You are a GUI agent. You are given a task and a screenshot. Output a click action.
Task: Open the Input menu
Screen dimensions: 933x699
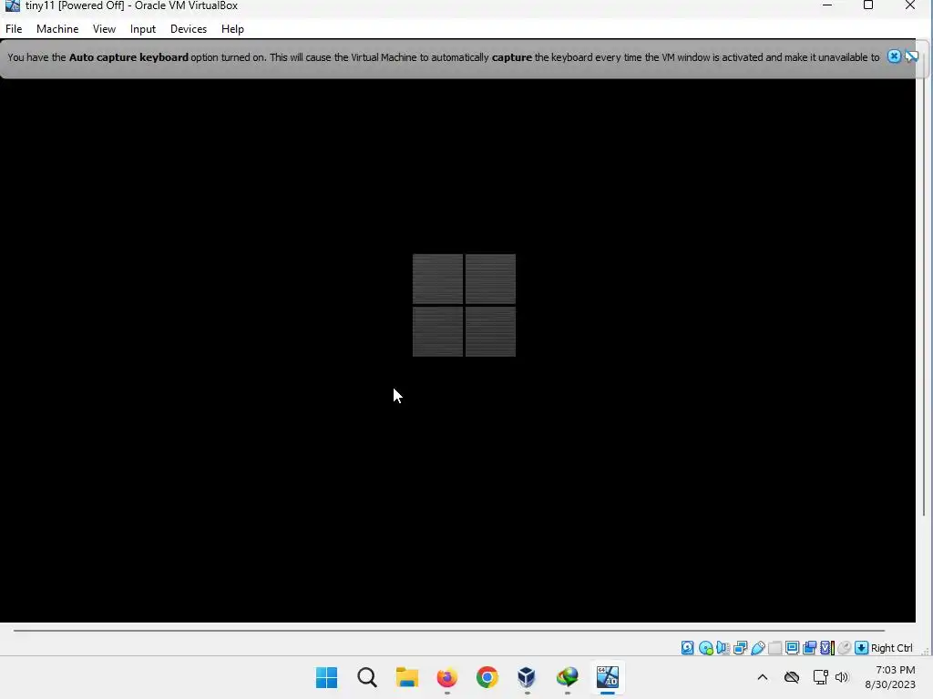[143, 29]
